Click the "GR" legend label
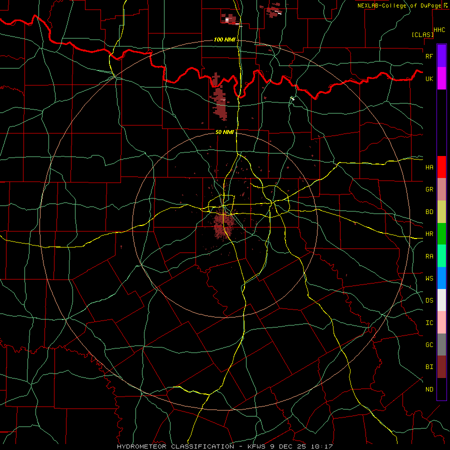This screenshot has width=450, height=450. click(x=429, y=189)
